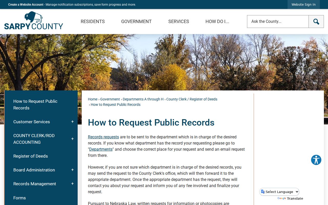This screenshot has width=328, height=205.
Task: Click the How to Request Public Records breadcrumb
Action: [x=116, y=105]
